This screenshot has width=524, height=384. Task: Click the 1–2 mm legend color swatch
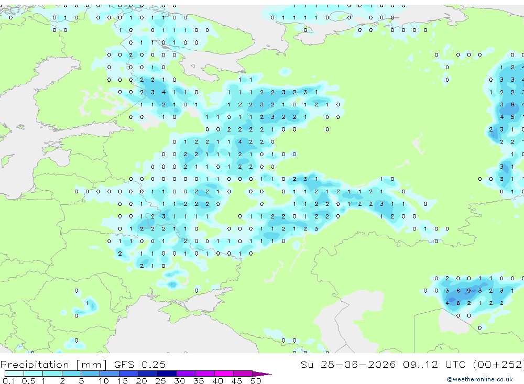point(52,374)
